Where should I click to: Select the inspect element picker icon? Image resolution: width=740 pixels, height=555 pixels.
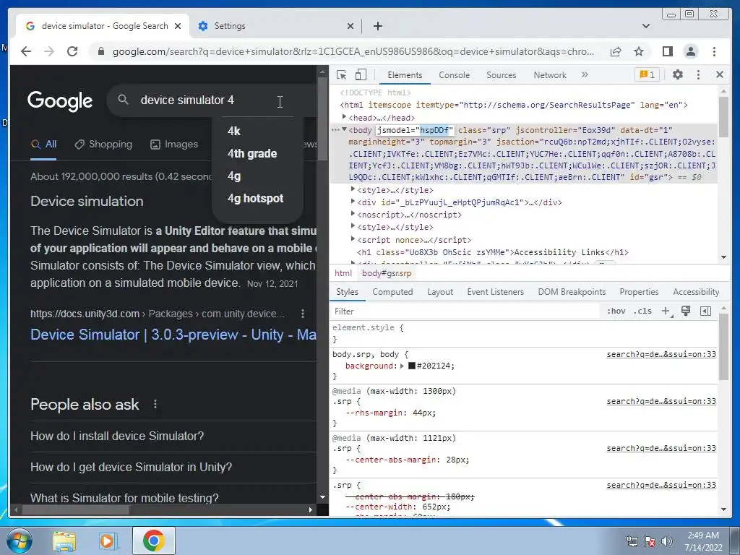point(342,75)
